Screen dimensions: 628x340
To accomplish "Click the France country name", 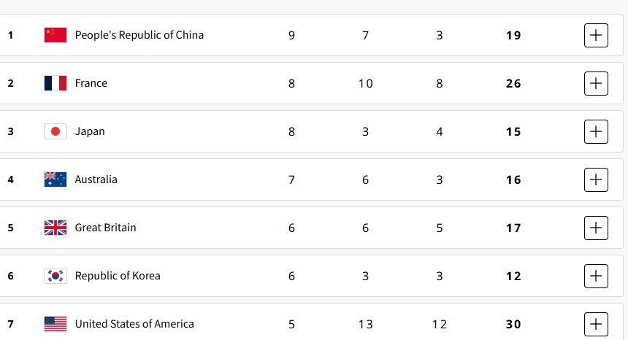I will coord(91,83).
